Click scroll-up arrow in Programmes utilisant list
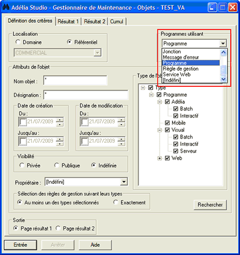 tap(223, 52)
